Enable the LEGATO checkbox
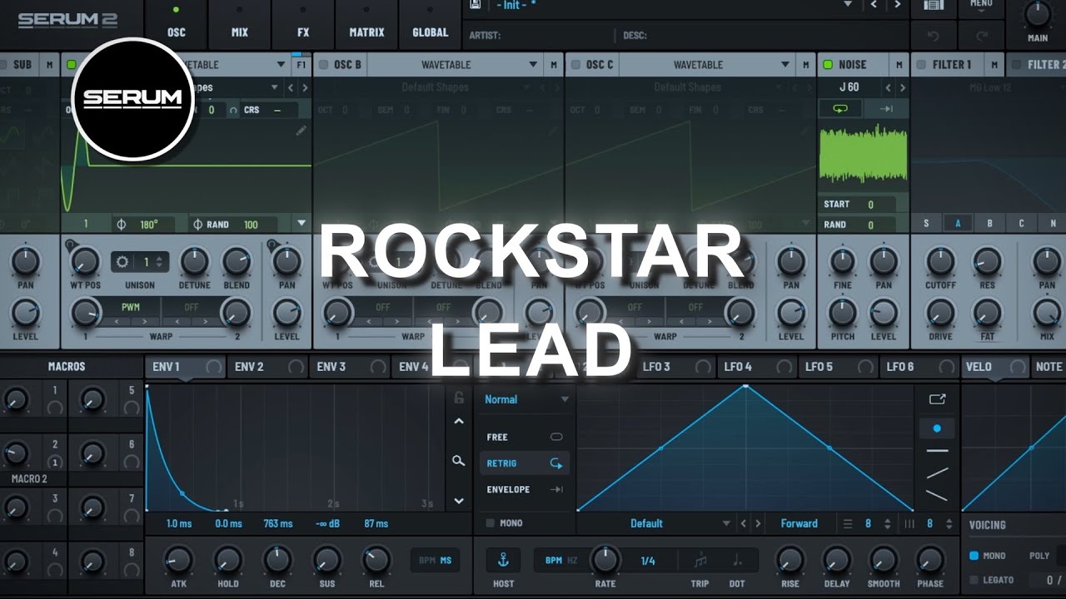1066x599 pixels. click(974, 580)
